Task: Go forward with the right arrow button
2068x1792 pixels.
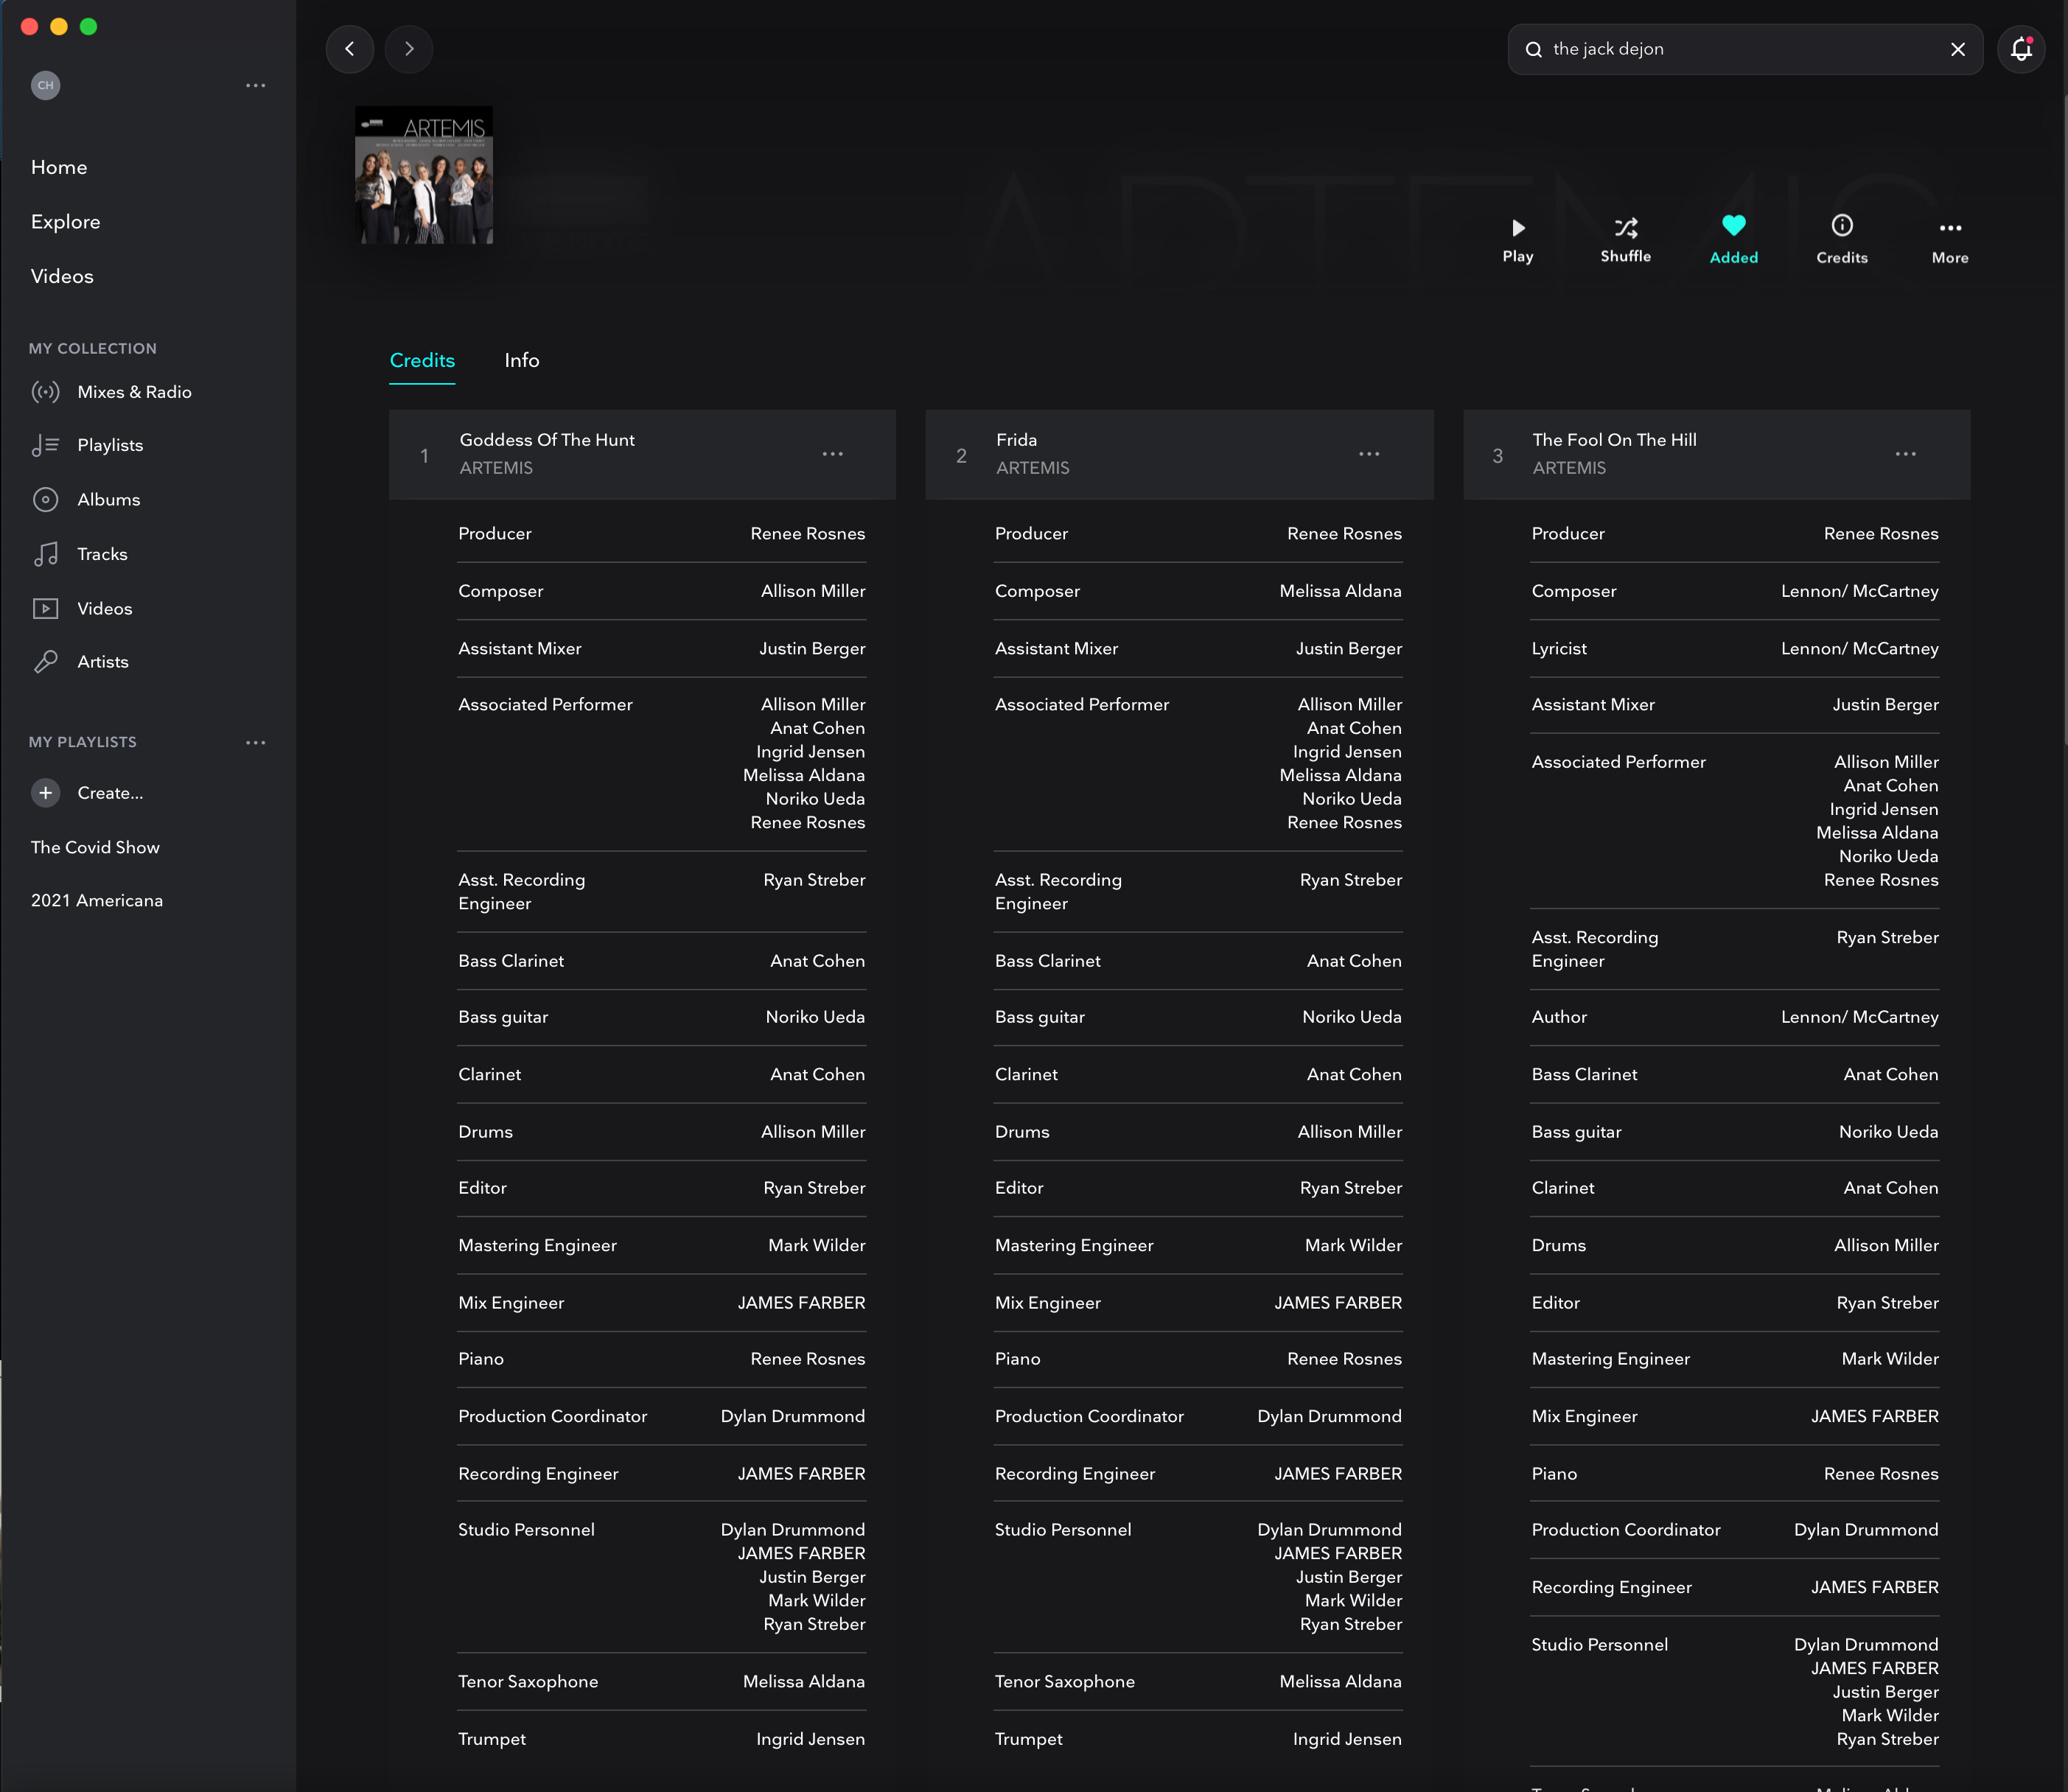Action: pyautogui.click(x=409, y=49)
